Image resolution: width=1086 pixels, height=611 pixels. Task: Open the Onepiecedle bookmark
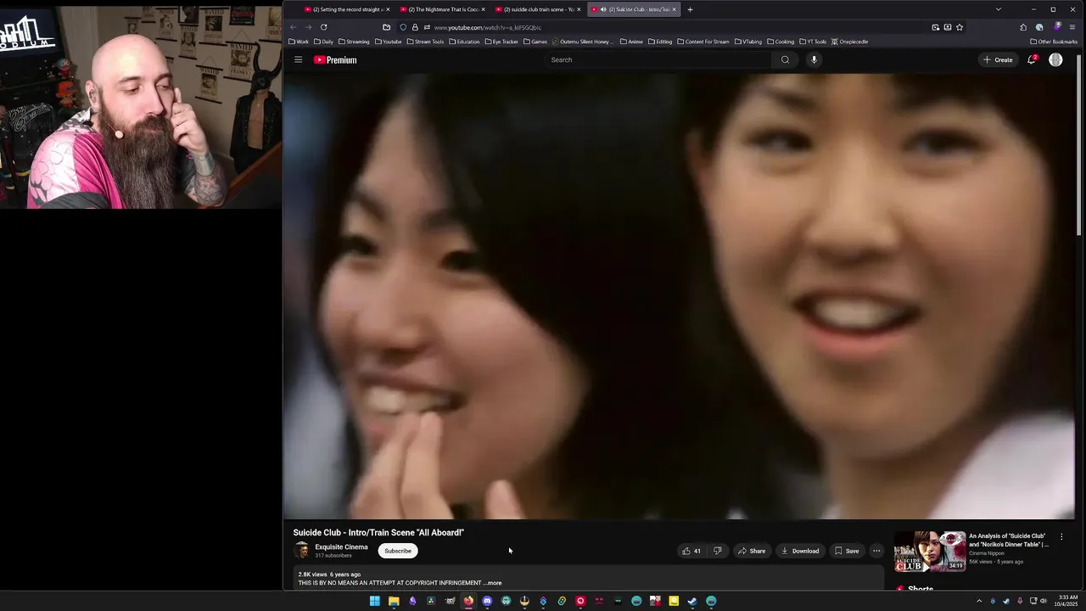(849, 42)
